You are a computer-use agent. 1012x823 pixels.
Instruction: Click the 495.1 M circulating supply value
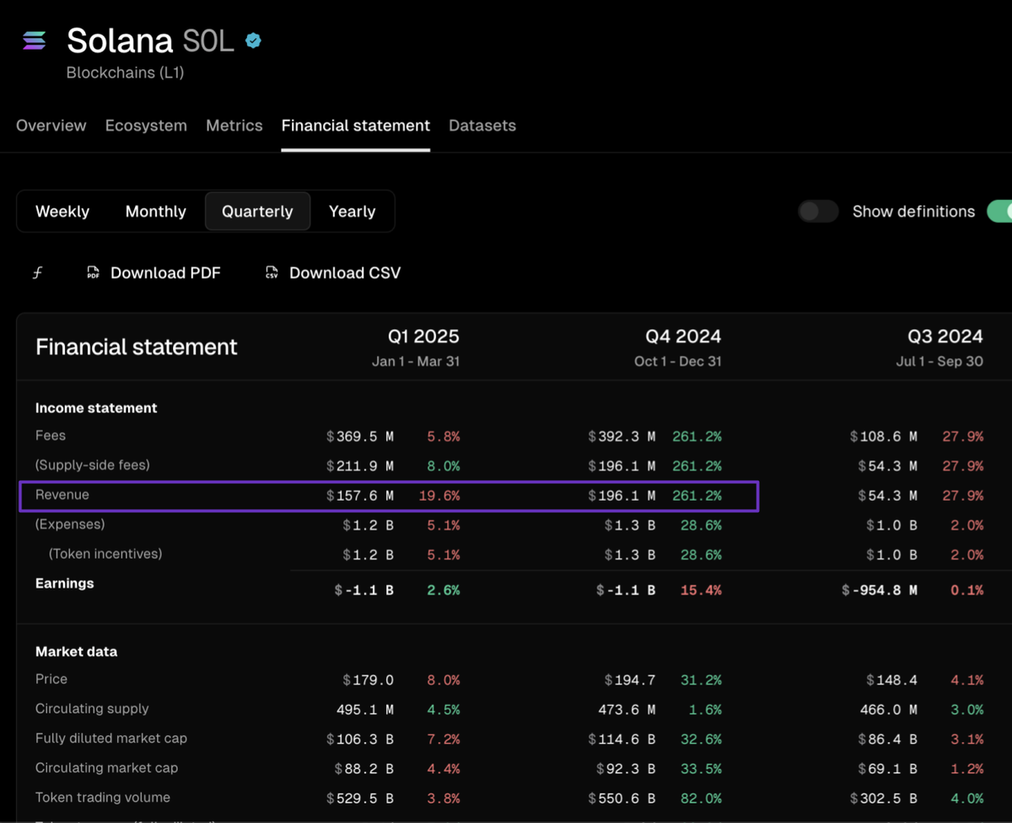[x=365, y=710]
